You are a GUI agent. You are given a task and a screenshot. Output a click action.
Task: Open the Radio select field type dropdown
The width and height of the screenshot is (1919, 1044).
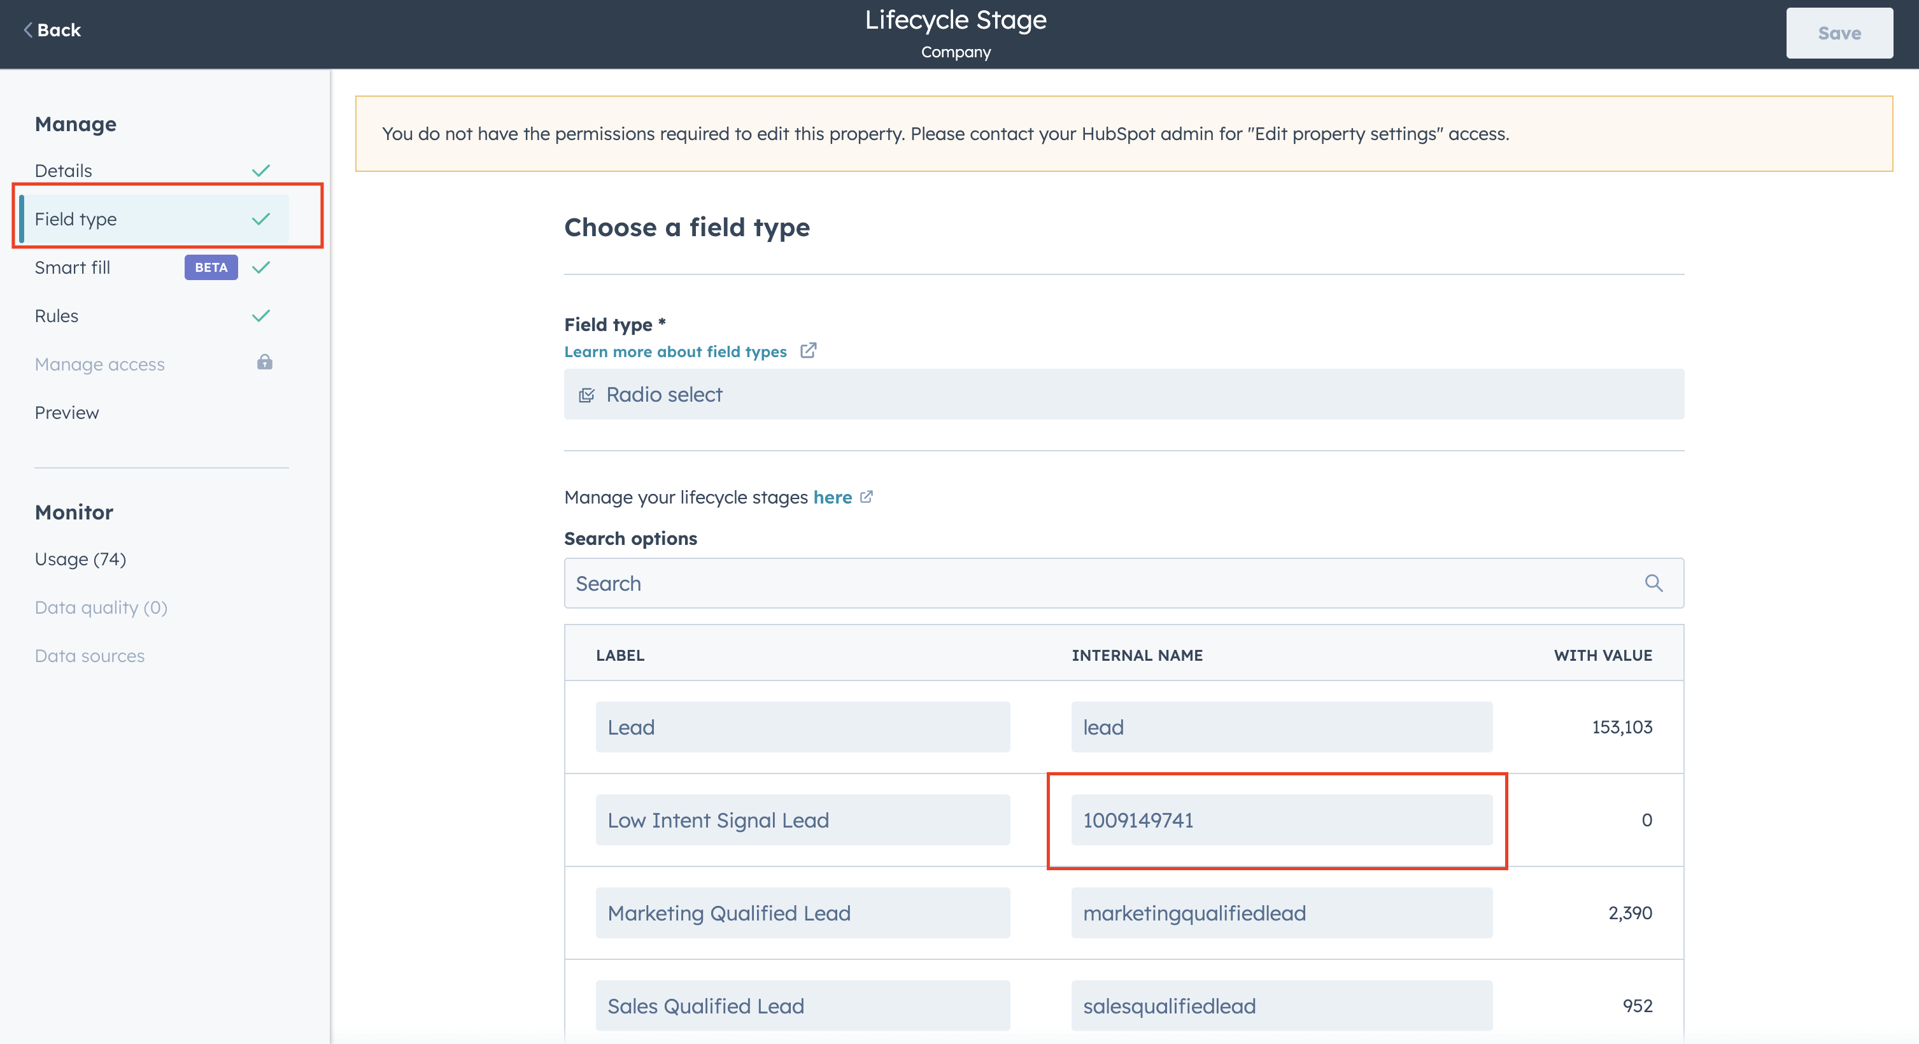tap(1123, 395)
